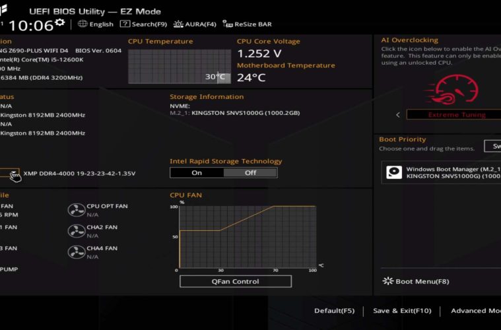Image resolution: width=501 pixels, height=330 pixels.
Task: Click the AI Overclocking heading
Action: tap(410, 40)
